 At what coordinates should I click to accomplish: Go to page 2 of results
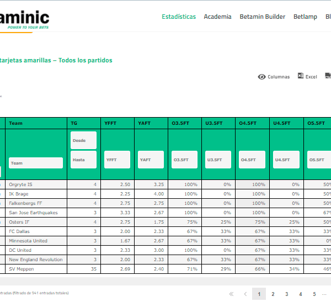pos(273,294)
